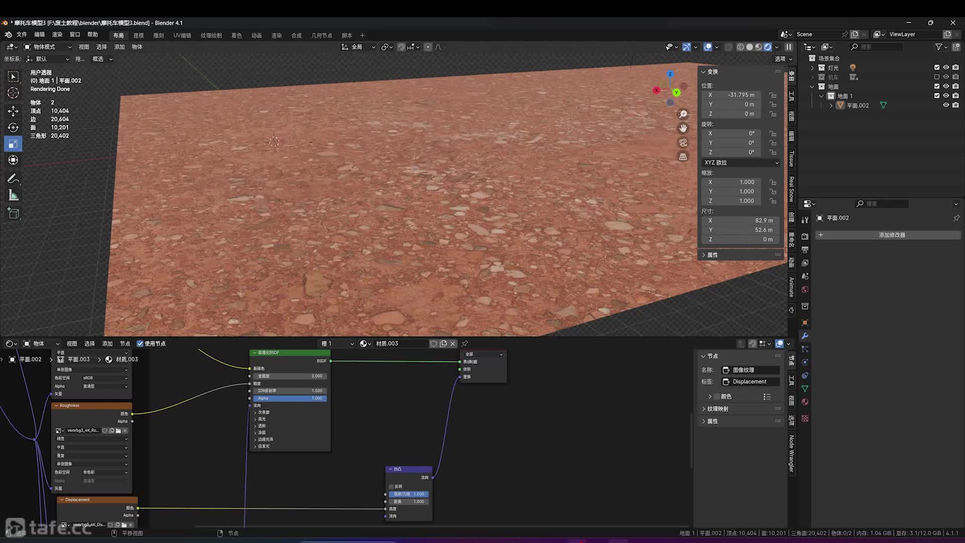Screen dimensions: 965x543
Task: Select the Move tool in viewport toolbar
Action: 13,111
